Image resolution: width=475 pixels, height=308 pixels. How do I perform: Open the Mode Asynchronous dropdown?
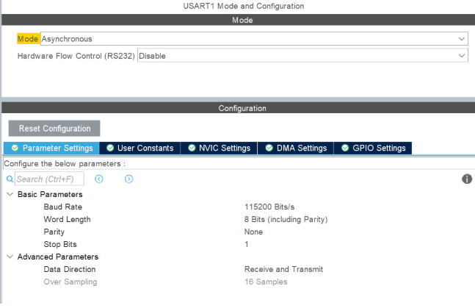click(x=254, y=39)
